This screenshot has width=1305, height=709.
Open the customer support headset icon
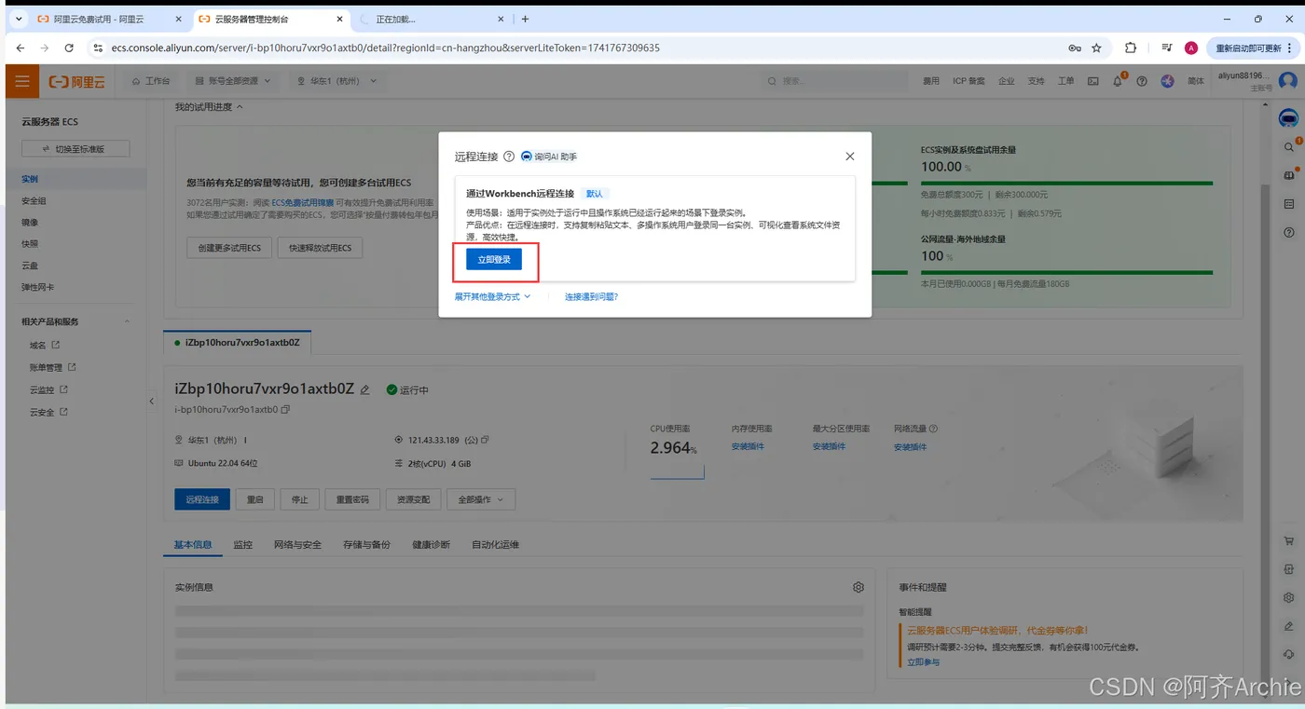1289,654
